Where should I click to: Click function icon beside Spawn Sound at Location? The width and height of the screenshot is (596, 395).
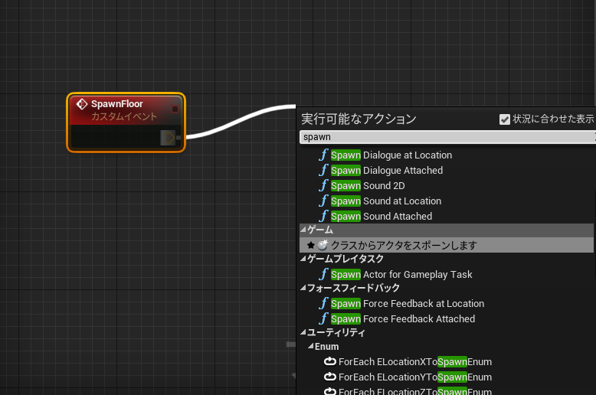pyautogui.click(x=323, y=201)
